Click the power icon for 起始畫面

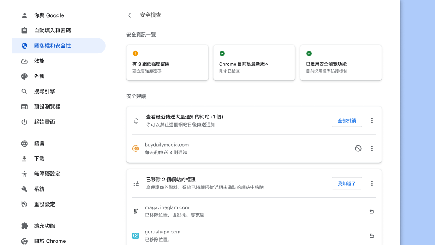pos(24,122)
